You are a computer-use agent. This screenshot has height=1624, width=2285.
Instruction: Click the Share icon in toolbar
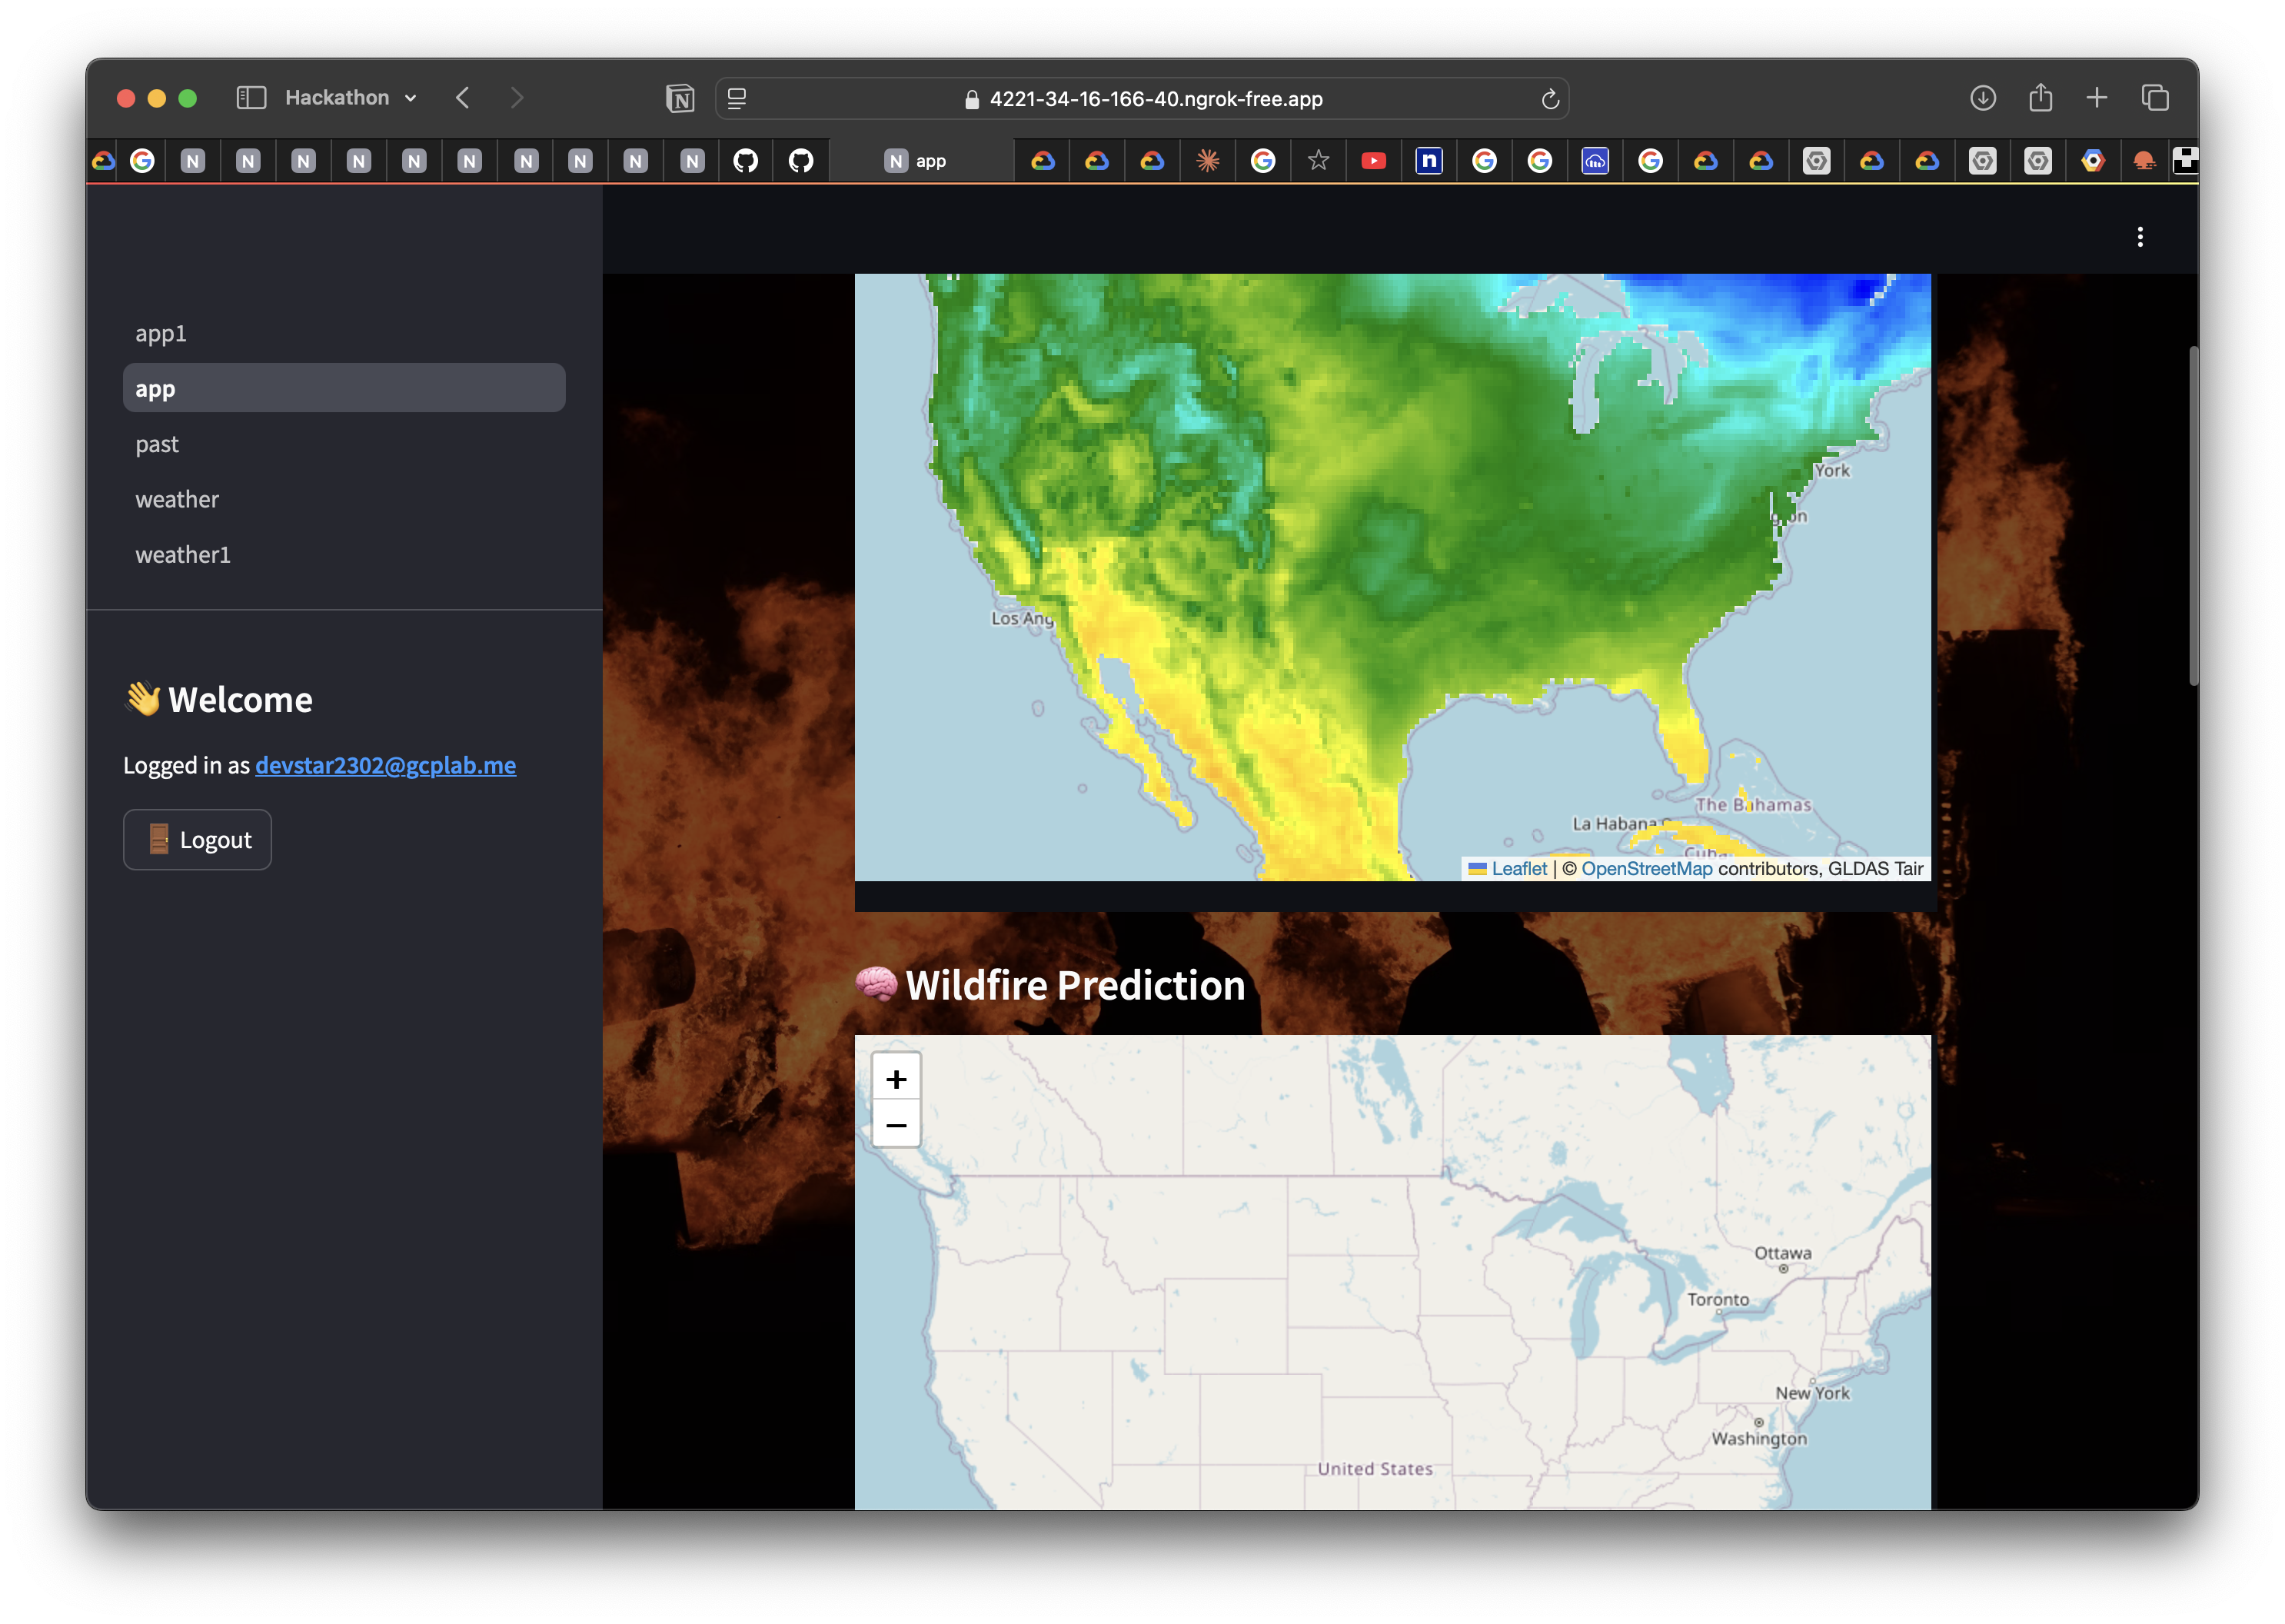tap(2040, 98)
